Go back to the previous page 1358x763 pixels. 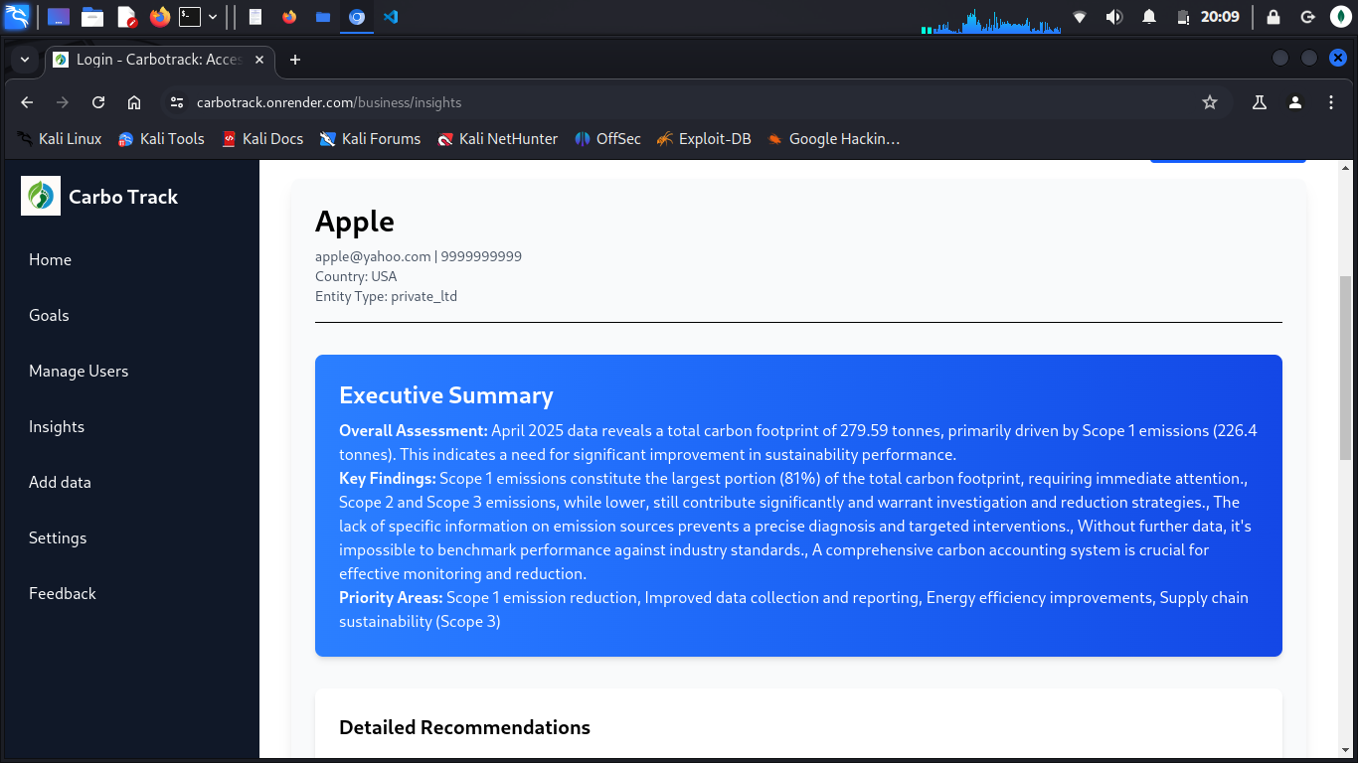(x=27, y=102)
